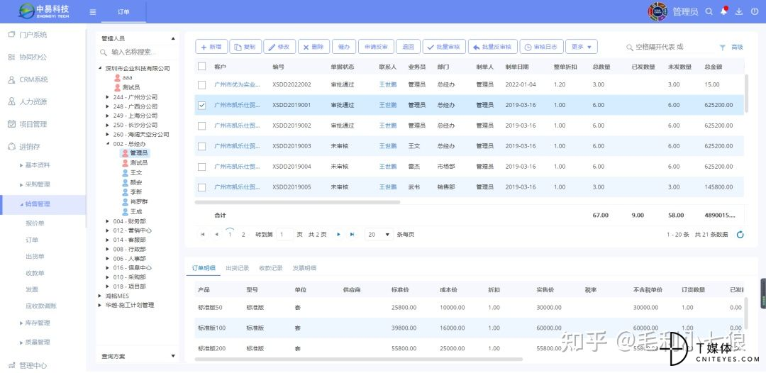Check the row XSDD2022002 checkbox

tap(201, 84)
